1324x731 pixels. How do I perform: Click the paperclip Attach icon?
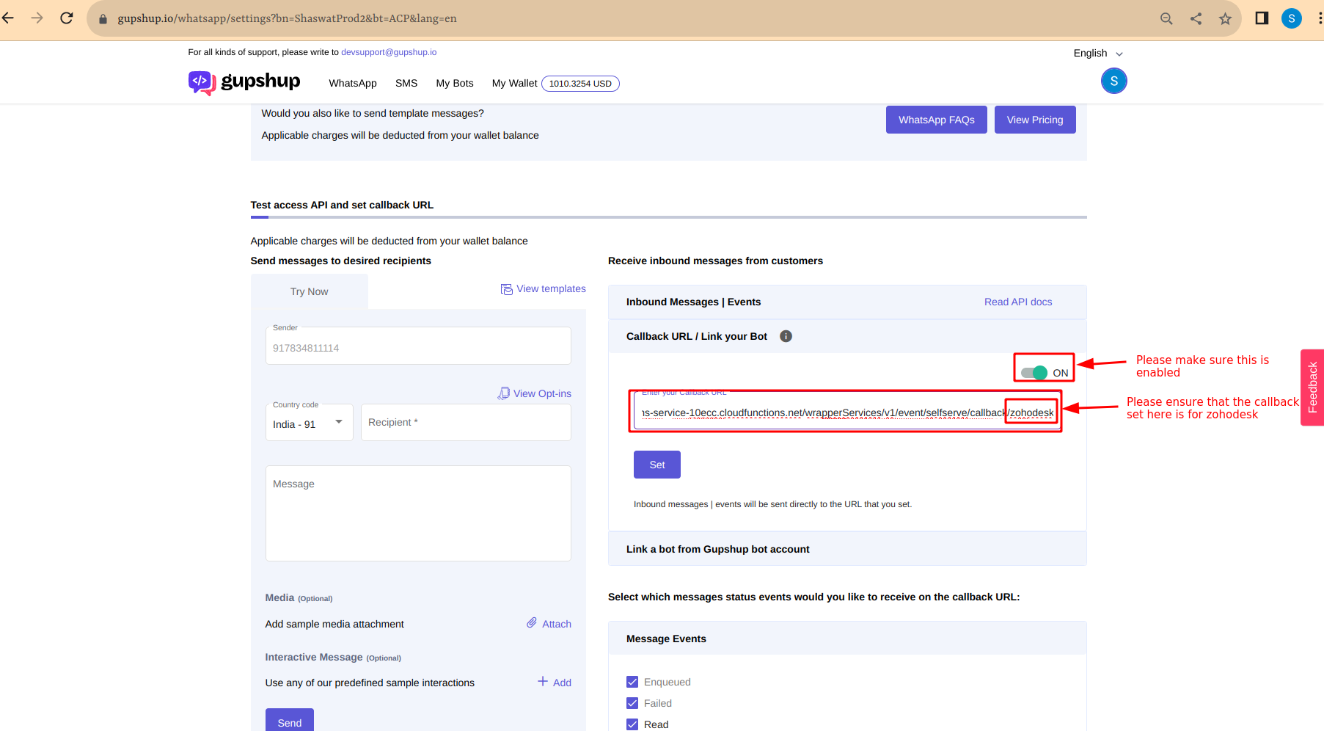532,623
